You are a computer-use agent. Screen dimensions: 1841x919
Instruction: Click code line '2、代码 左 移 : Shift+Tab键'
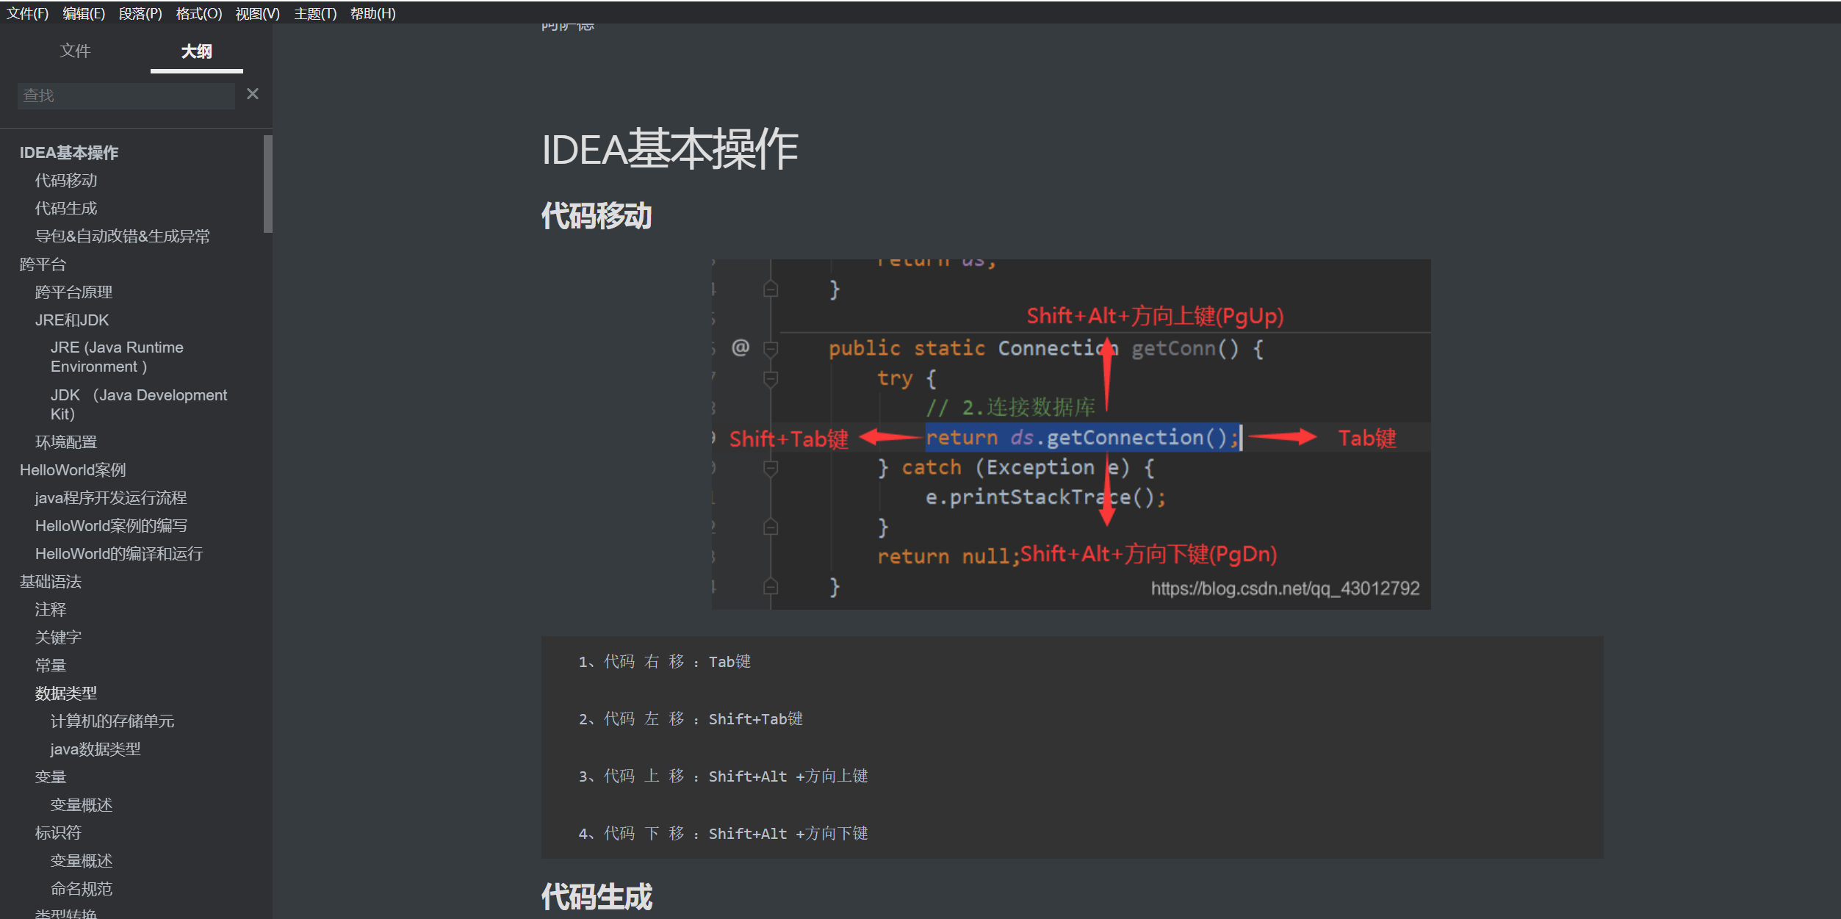coord(691,719)
